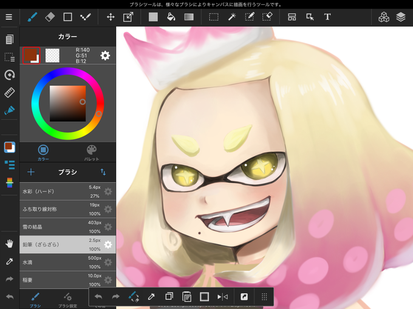Open the selection menu icon in sidebar

click(10, 58)
